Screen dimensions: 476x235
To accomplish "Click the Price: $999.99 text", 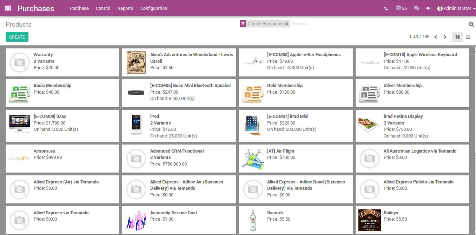I will 48,157.
